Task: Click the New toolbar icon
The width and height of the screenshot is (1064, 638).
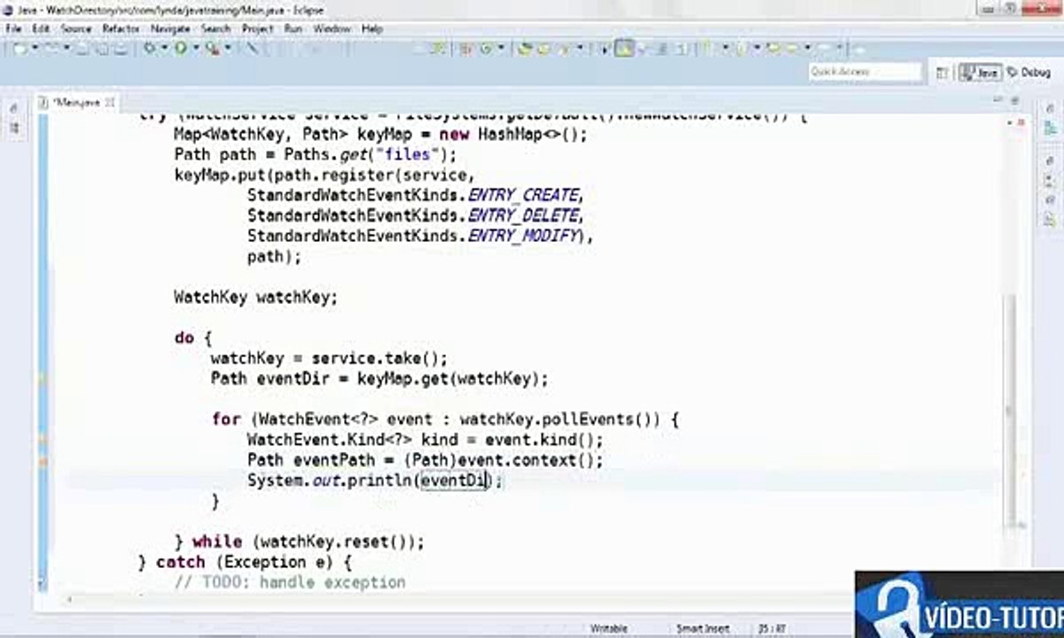Action: pos(20,49)
